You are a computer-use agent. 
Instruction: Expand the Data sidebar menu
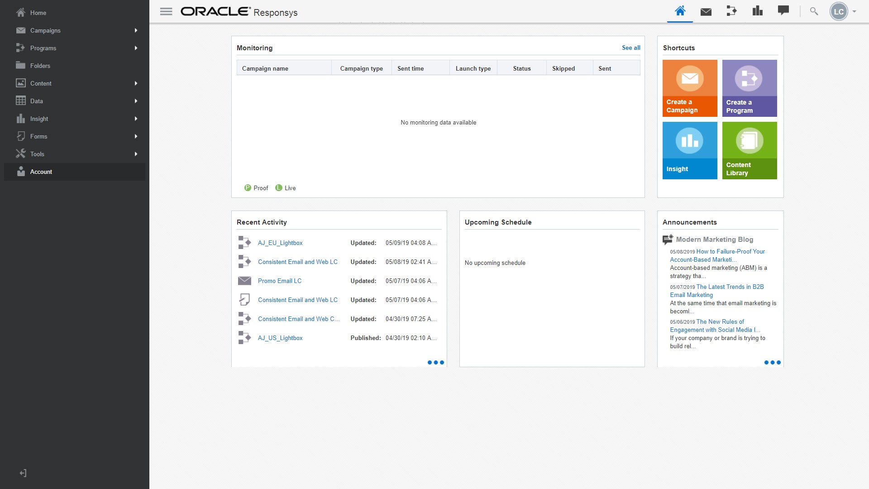tap(37, 101)
